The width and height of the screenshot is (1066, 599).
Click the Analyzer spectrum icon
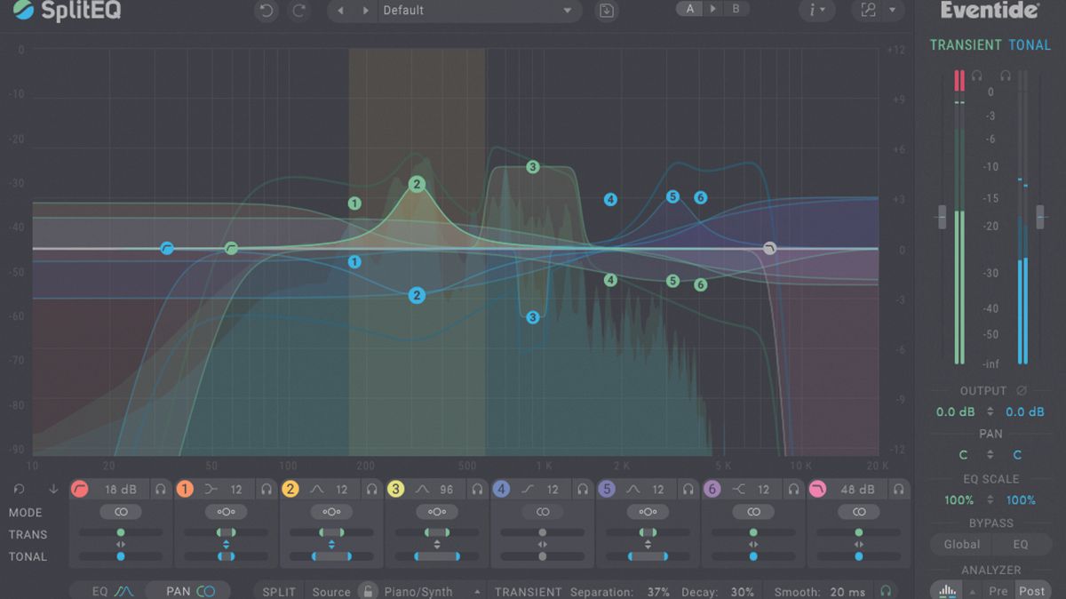[946, 588]
